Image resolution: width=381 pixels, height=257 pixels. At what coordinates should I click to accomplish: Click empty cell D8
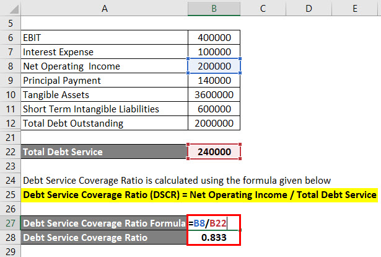[x=309, y=66]
